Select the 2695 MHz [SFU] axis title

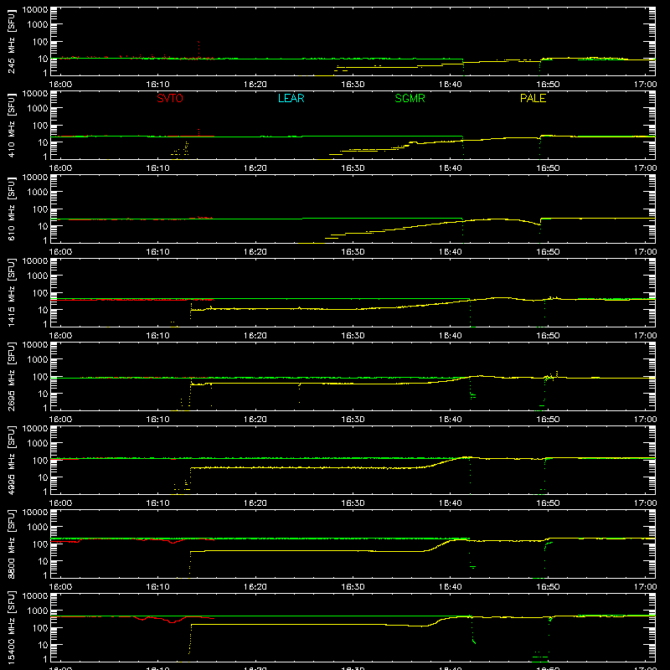click(x=12, y=376)
